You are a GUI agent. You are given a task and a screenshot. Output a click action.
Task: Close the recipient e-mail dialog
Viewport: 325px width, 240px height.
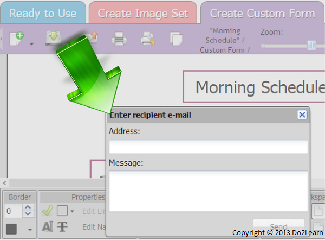(x=302, y=115)
